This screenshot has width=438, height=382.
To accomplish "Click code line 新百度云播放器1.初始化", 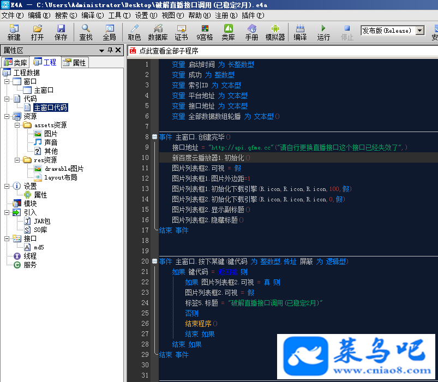I will 211,158.
